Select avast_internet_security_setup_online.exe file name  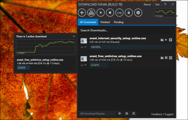(118, 38)
